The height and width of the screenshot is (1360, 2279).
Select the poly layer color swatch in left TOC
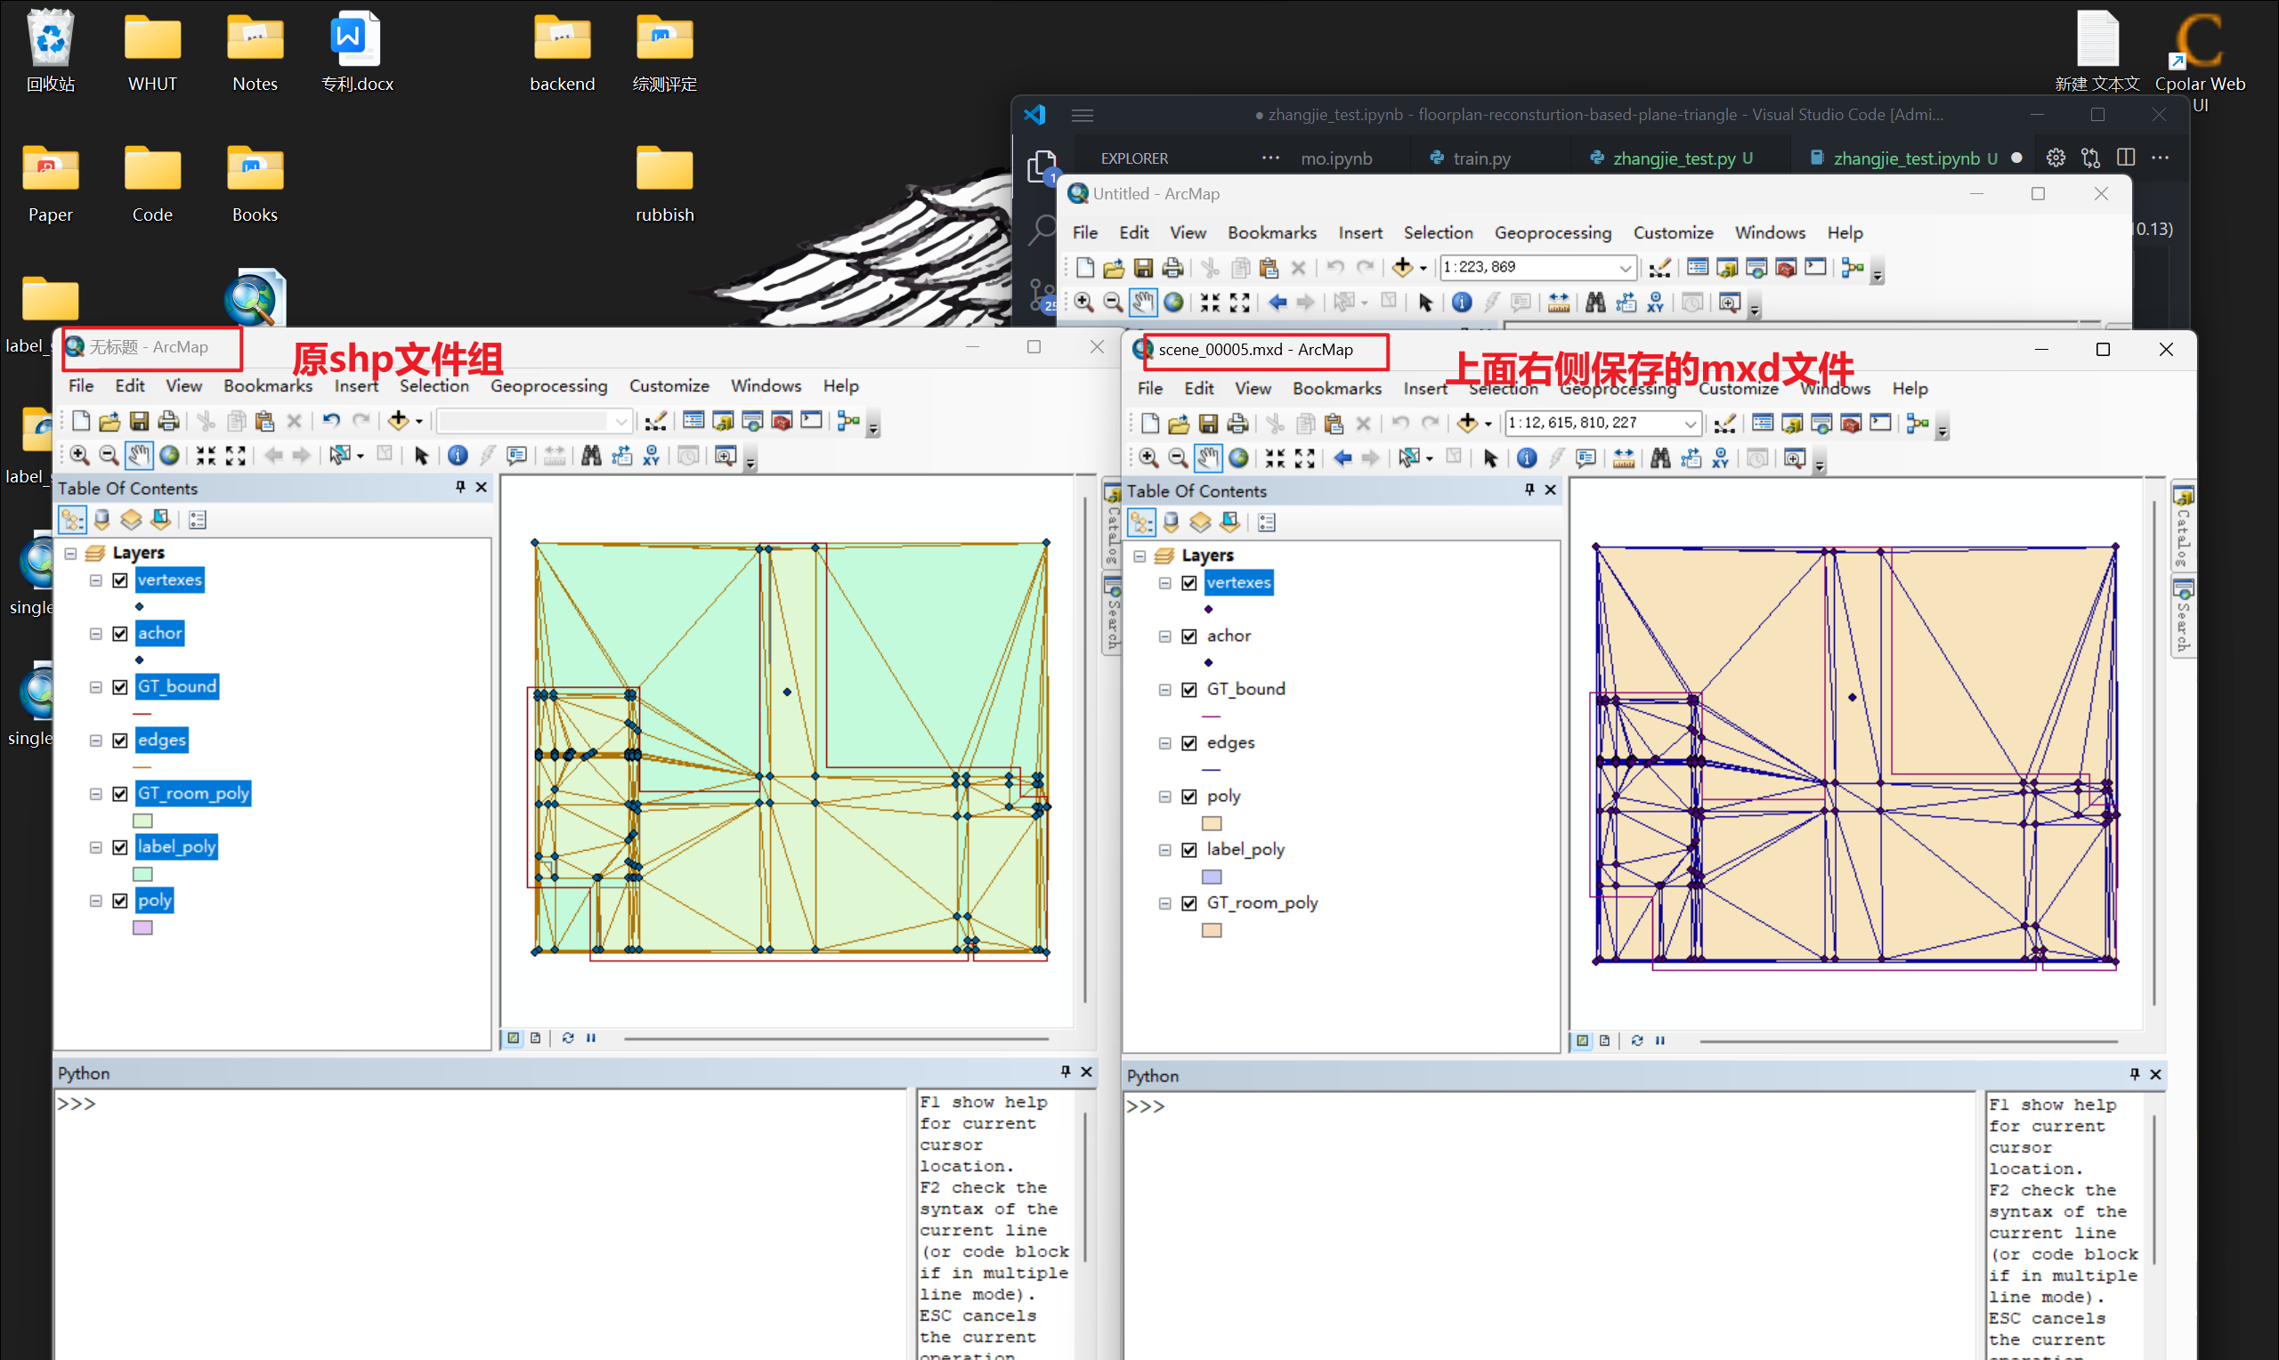pyautogui.click(x=141, y=925)
